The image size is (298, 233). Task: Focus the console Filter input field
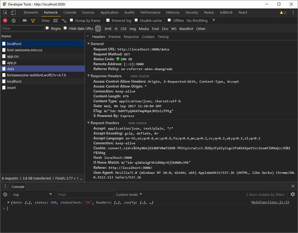[x=85, y=195]
